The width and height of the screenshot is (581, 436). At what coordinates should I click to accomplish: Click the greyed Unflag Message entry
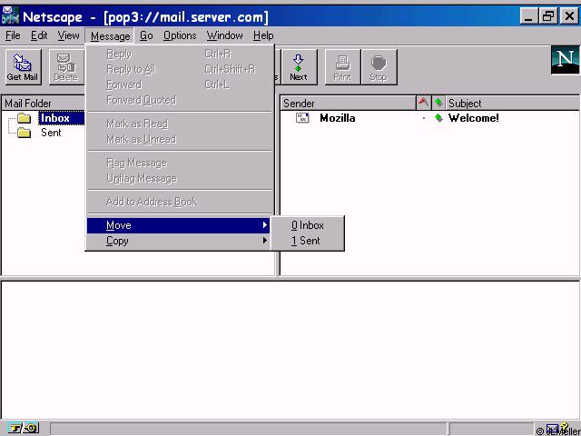[178, 178]
